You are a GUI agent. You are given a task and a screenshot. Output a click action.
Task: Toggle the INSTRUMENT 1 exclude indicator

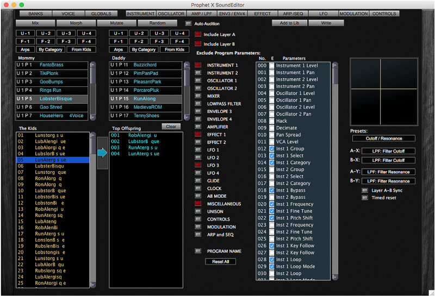pyautogui.click(x=198, y=65)
